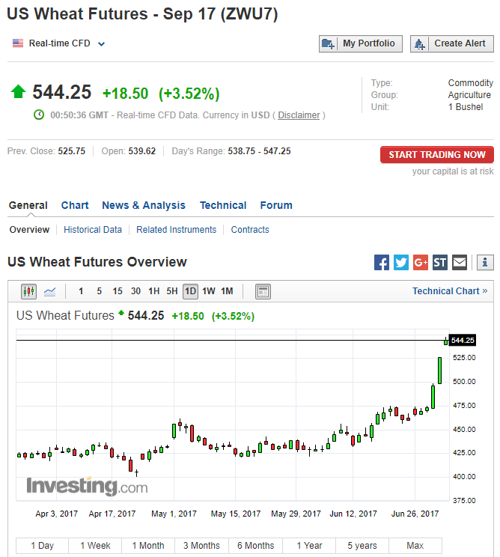Open the Technical Chart link

[x=449, y=291]
